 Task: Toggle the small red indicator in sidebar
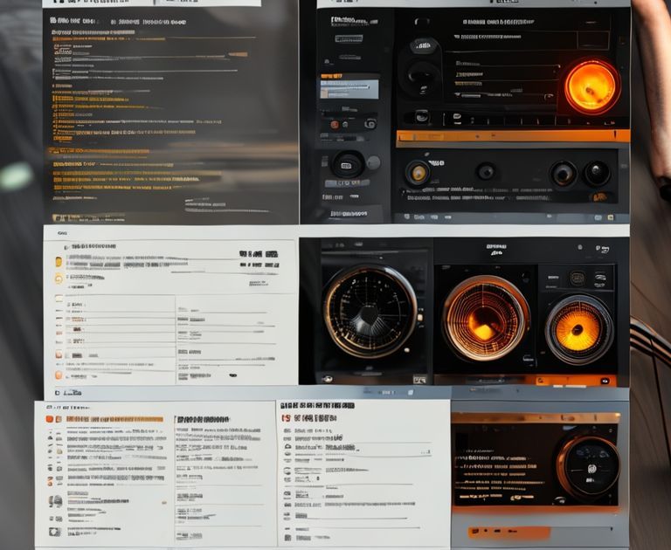pyautogui.click(x=335, y=125)
